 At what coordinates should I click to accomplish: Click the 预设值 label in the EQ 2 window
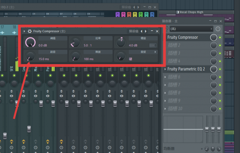(x=126, y=7)
